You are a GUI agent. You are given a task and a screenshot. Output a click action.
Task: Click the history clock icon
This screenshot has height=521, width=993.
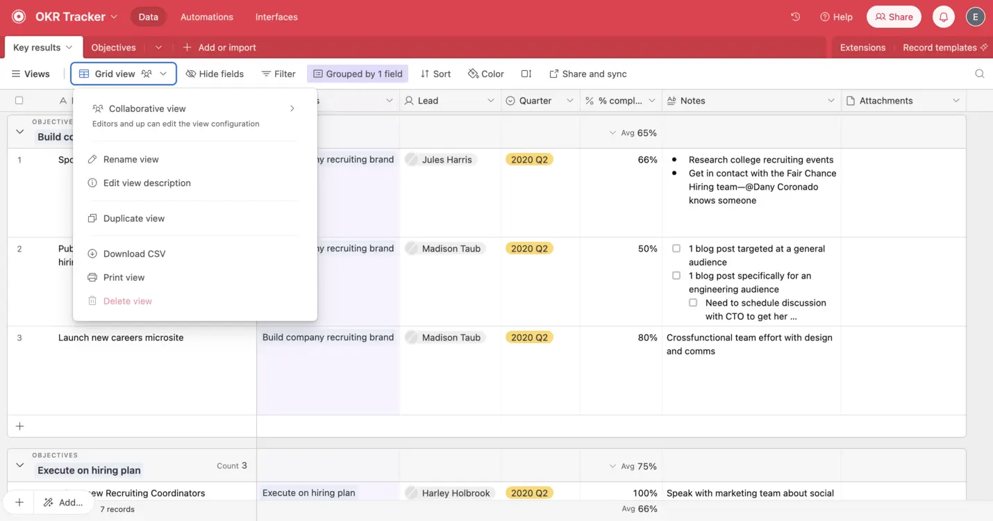(x=796, y=17)
